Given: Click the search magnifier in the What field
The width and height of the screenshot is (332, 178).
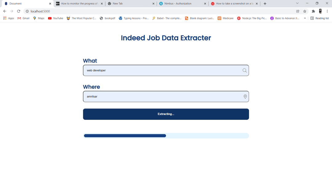Looking at the screenshot, I should click(x=244, y=70).
